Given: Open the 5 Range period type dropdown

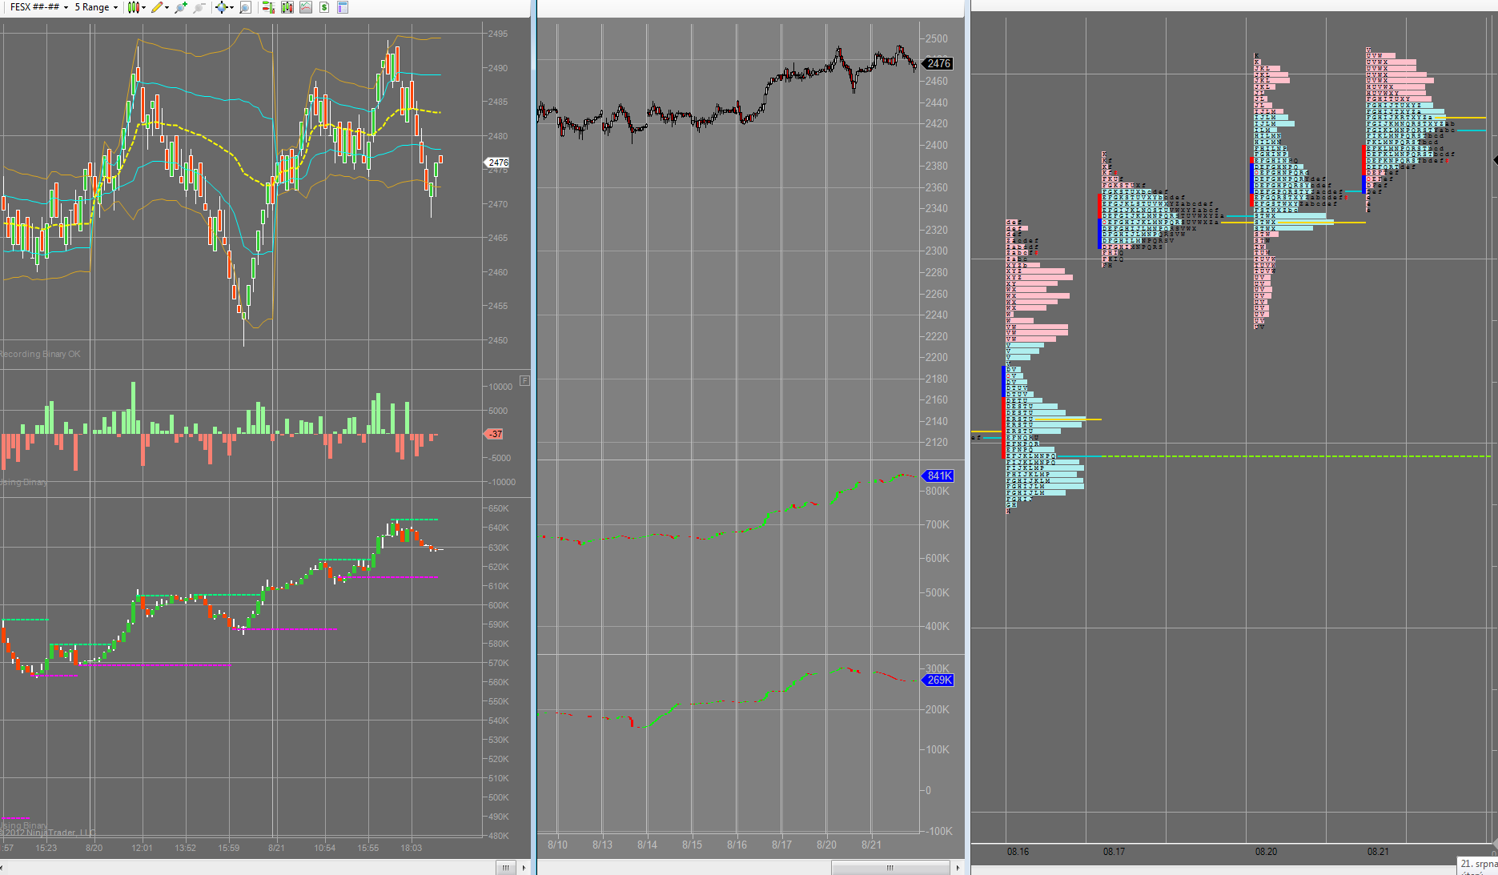Looking at the screenshot, I should [x=96, y=7].
